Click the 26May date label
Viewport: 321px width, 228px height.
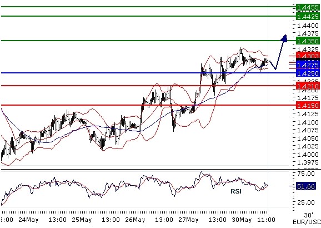coord(135,220)
